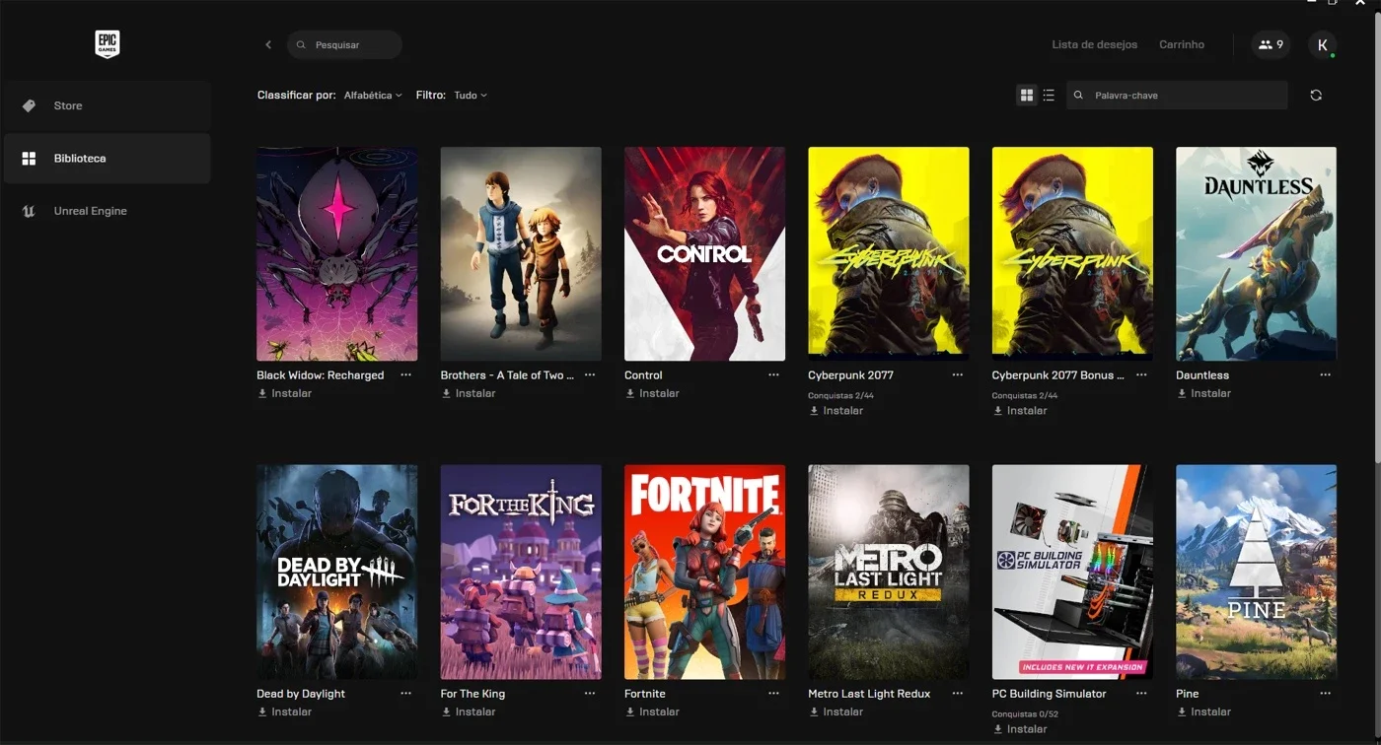The image size is (1381, 745).
Task: Open the Store section in sidebar
Action: tap(107, 105)
